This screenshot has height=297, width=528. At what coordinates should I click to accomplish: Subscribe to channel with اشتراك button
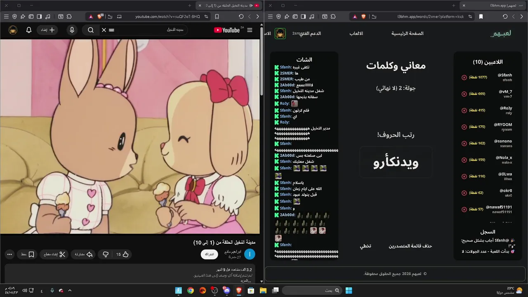point(210,255)
